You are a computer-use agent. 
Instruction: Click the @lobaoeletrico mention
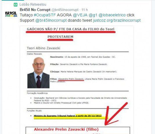112,15
